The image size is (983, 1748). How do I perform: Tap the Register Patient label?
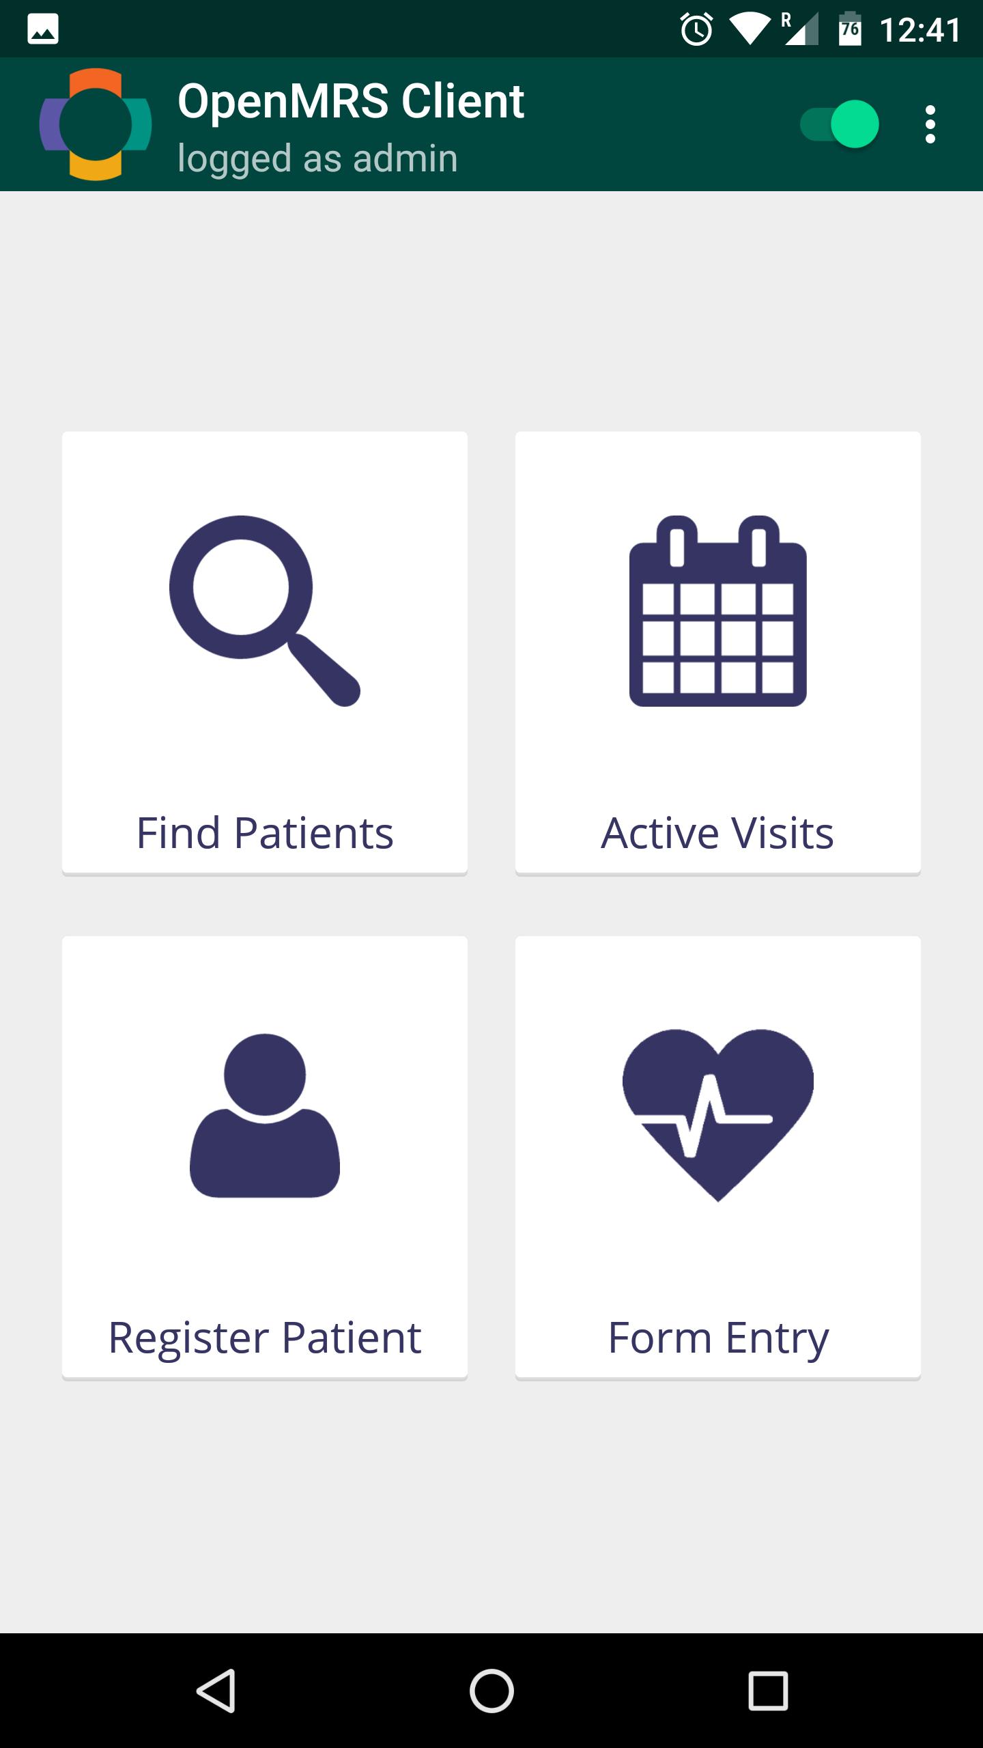pos(265,1338)
